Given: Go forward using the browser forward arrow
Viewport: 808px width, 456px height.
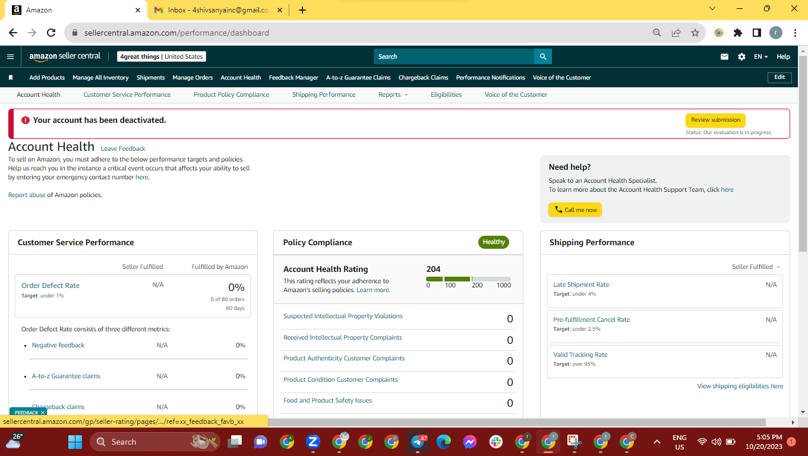Looking at the screenshot, I should [x=32, y=33].
